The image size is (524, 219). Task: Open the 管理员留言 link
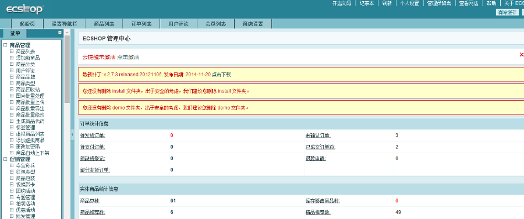(439, 3)
